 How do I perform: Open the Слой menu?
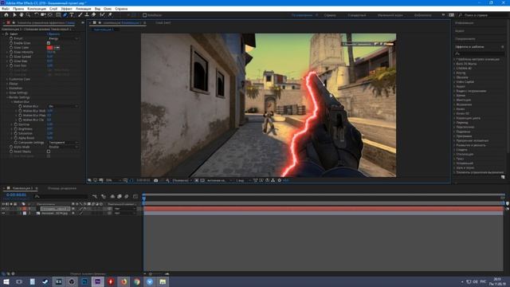point(53,9)
